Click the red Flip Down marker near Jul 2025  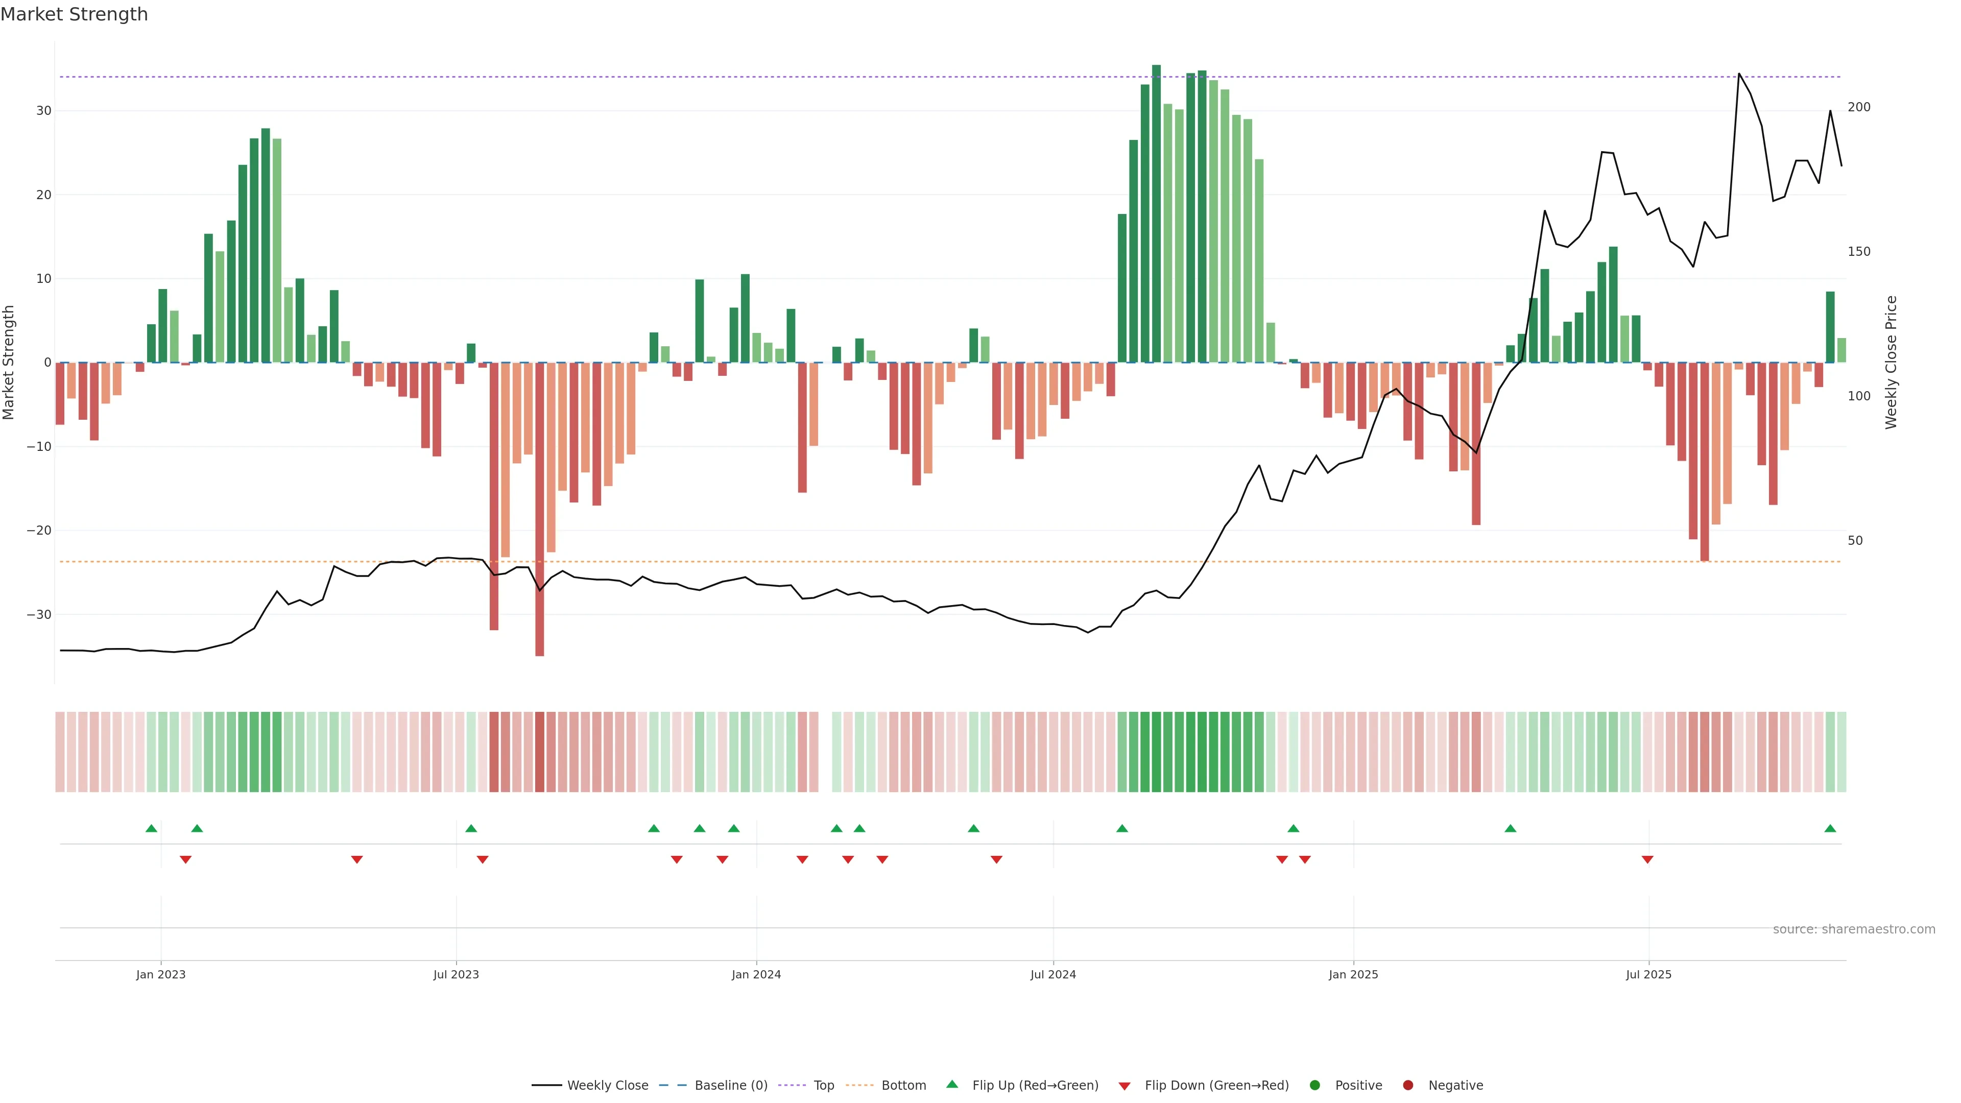[1647, 859]
